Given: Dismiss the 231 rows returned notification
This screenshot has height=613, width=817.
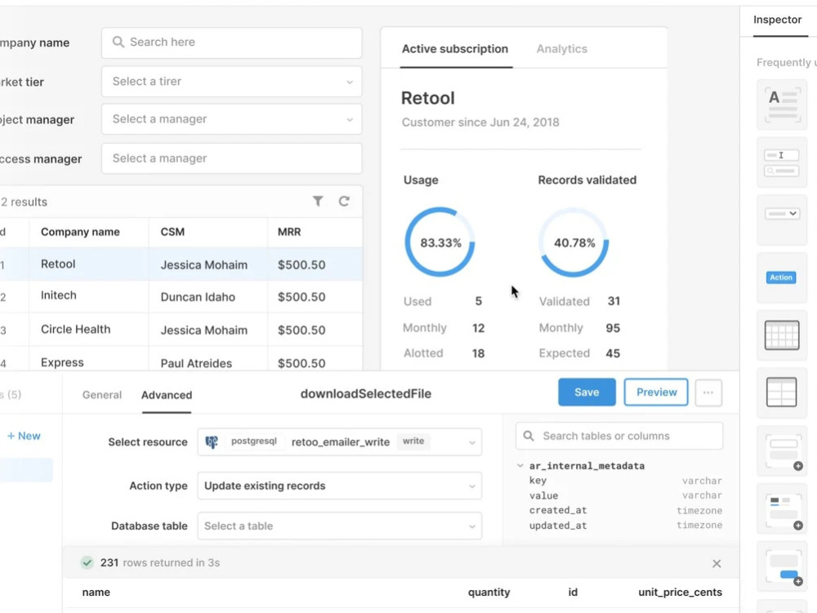Looking at the screenshot, I should [x=717, y=563].
